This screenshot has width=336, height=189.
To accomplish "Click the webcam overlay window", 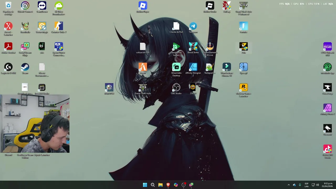I will tap(35, 124).
